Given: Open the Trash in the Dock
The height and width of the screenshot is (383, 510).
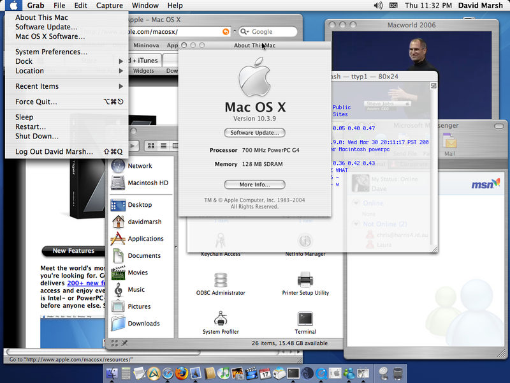Looking at the screenshot, I should point(398,373).
